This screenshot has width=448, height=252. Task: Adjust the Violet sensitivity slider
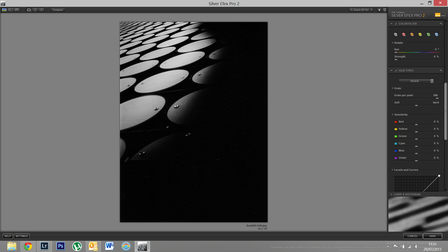[x=416, y=160]
